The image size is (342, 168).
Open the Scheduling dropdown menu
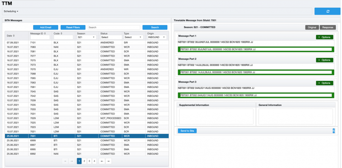pos(11,11)
